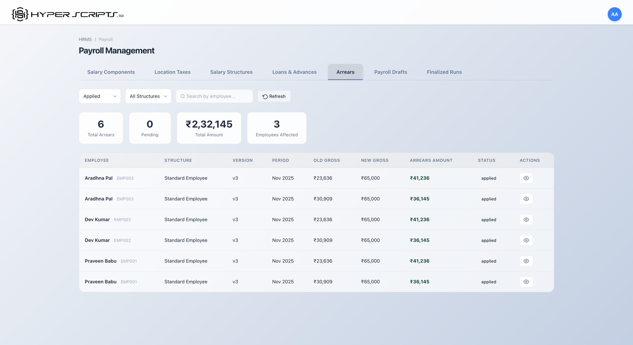Screen dimensions: 633x345
Task: Switch to the Salary Structures tab
Action: click(231, 72)
